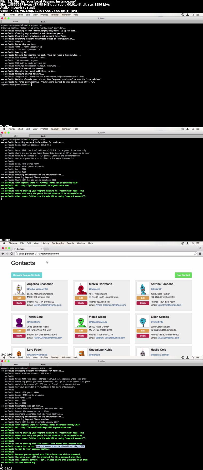Open the Bertram_Schultz@yahoo.com email link
The height and width of the screenshot is (470, 203).
110,338
